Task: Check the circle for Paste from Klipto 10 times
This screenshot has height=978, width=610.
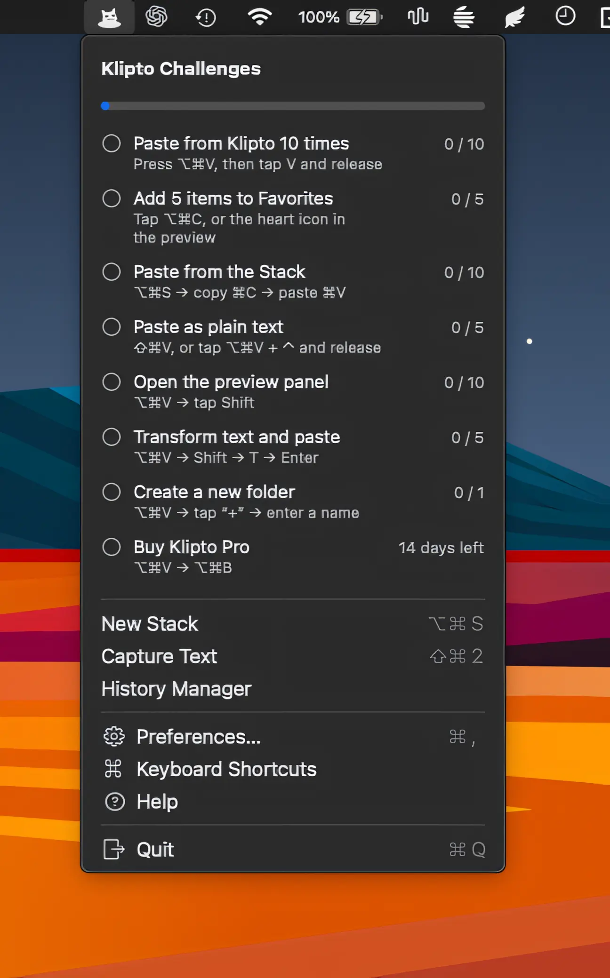Action: [x=112, y=143]
